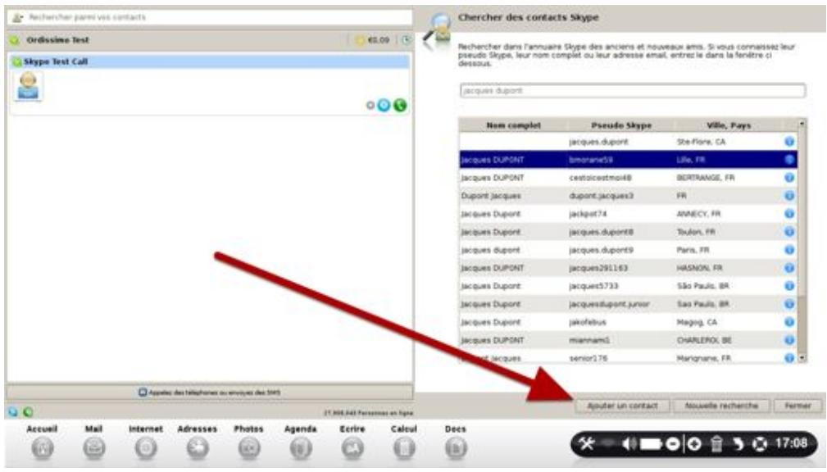
Task: Open the Mail application icon
Action: [94, 448]
